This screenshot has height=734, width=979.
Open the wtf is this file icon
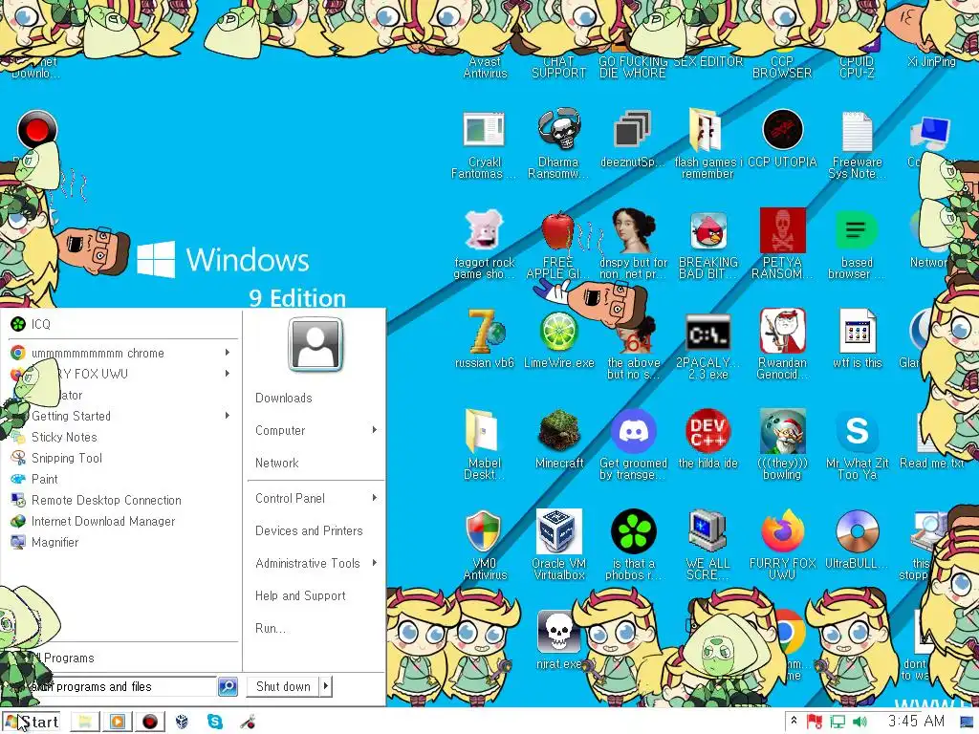click(x=857, y=331)
